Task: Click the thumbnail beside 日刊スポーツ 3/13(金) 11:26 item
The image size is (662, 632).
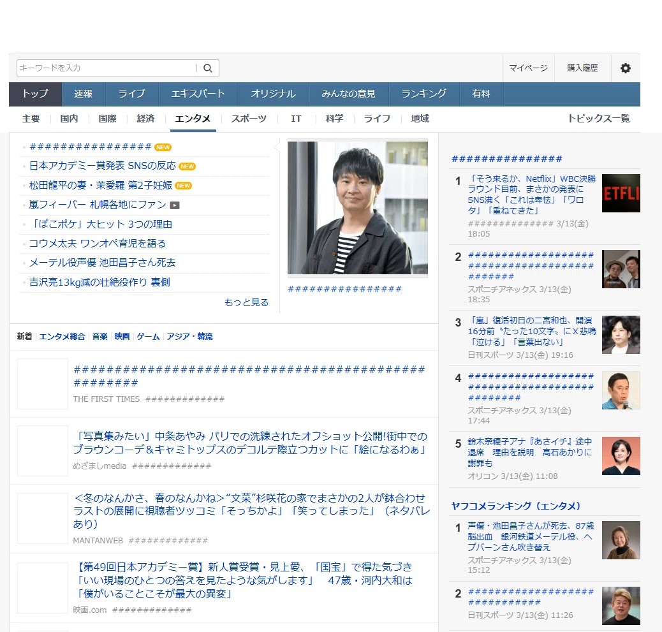Action: tap(621, 606)
